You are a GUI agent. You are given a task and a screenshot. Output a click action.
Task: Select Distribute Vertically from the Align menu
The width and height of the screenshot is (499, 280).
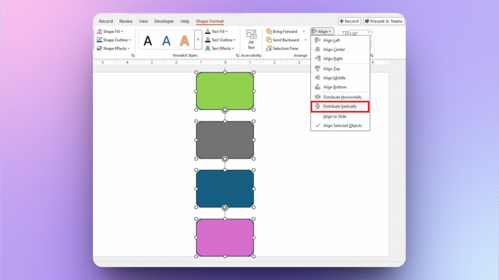click(x=340, y=106)
